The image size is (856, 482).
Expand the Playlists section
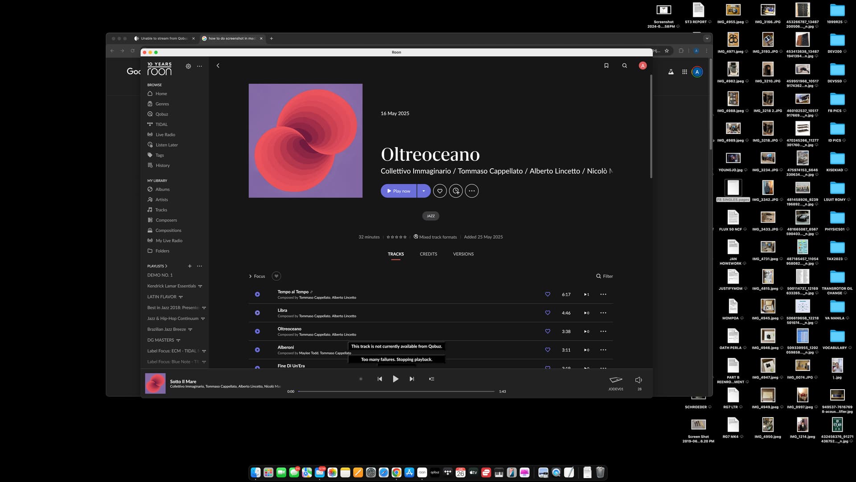tap(157, 266)
